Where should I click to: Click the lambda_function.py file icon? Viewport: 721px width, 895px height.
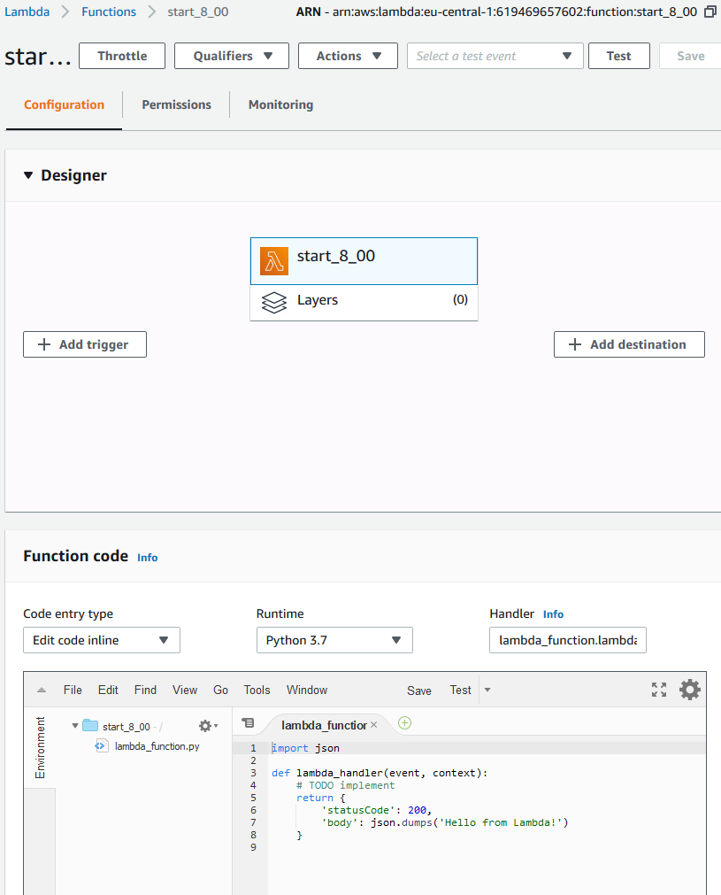point(101,745)
